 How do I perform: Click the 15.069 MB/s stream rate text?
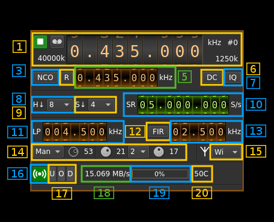coord(107,174)
